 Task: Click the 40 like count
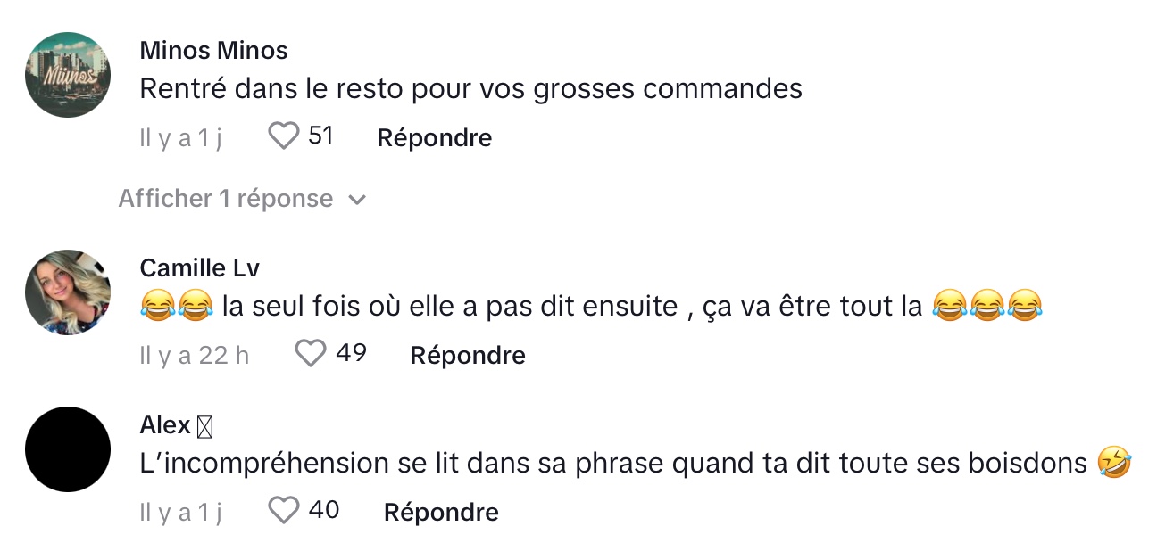(x=324, y=510)
